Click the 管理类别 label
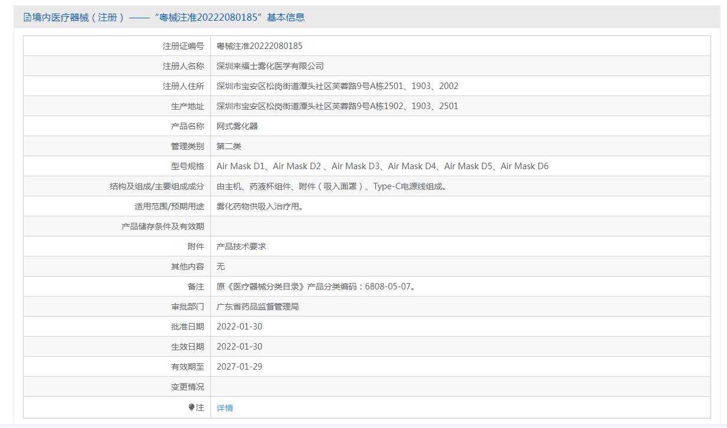Screen dimensions: 727x428 click(187, 146)
